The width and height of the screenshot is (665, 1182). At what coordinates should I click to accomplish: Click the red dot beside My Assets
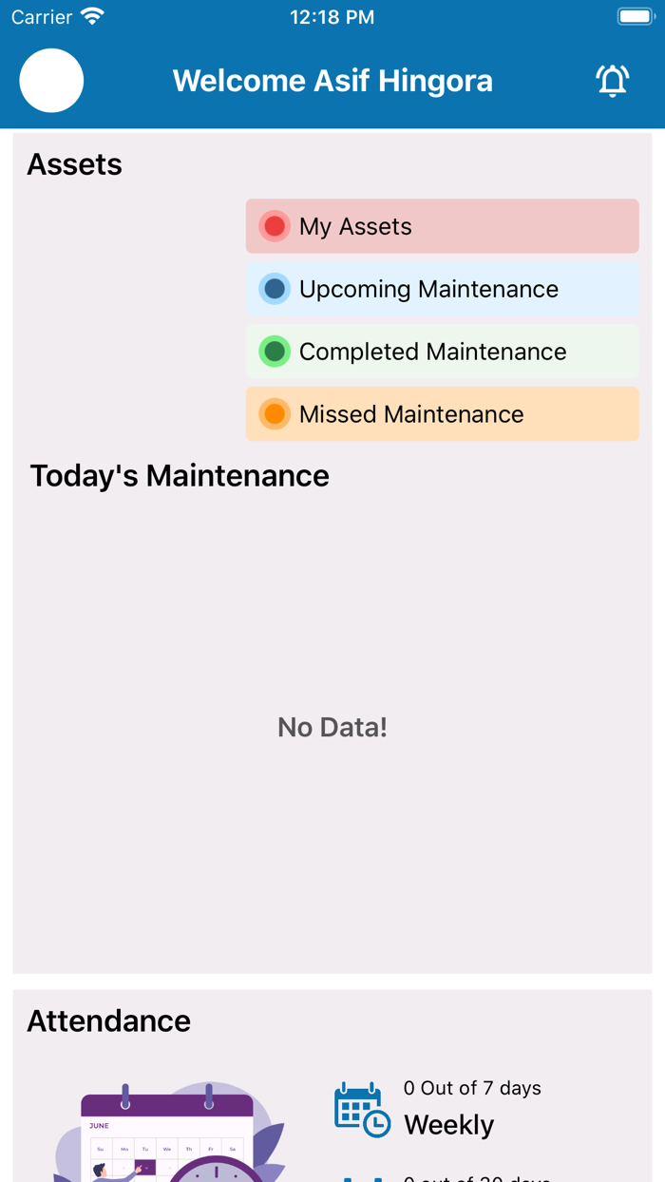pos(275,226)
